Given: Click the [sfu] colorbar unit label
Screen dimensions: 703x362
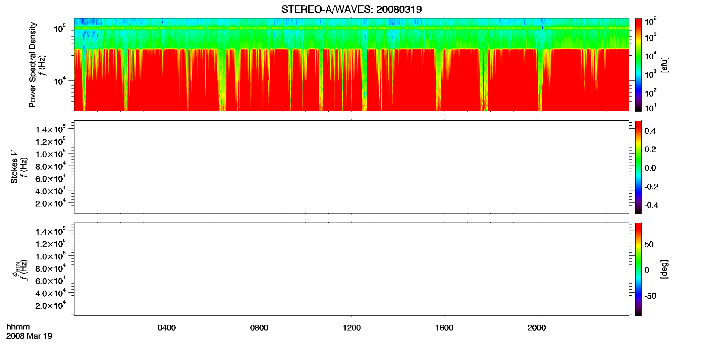Looking at the screenshot, I should 664,65.
